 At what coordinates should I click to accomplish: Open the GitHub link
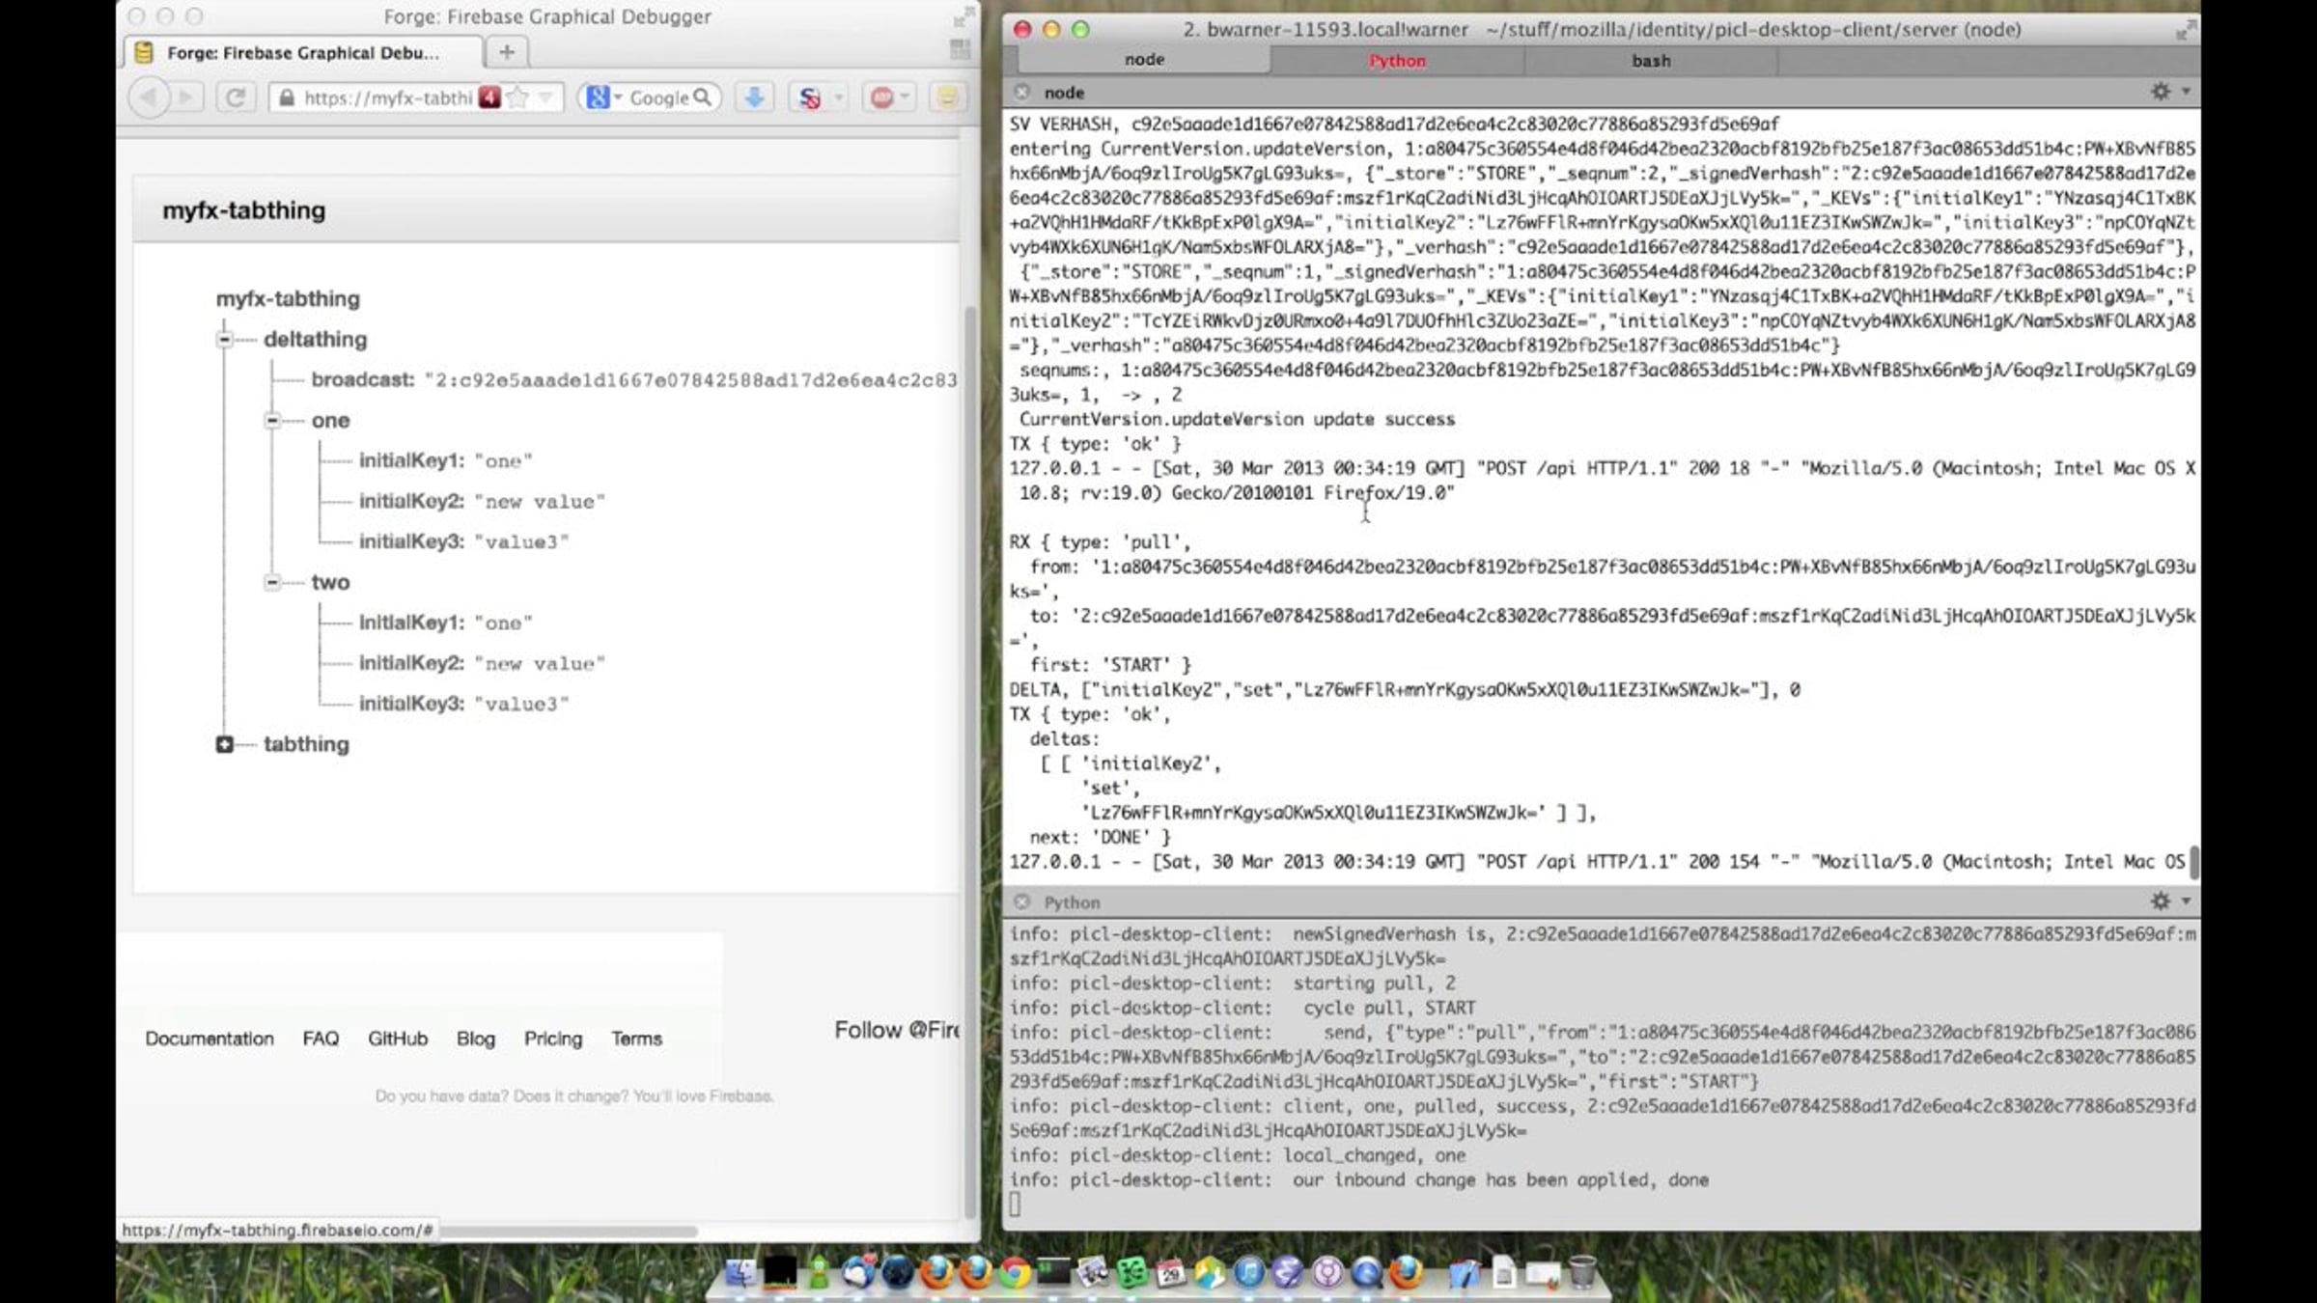pyautogui.click(x=398, y=1039)
